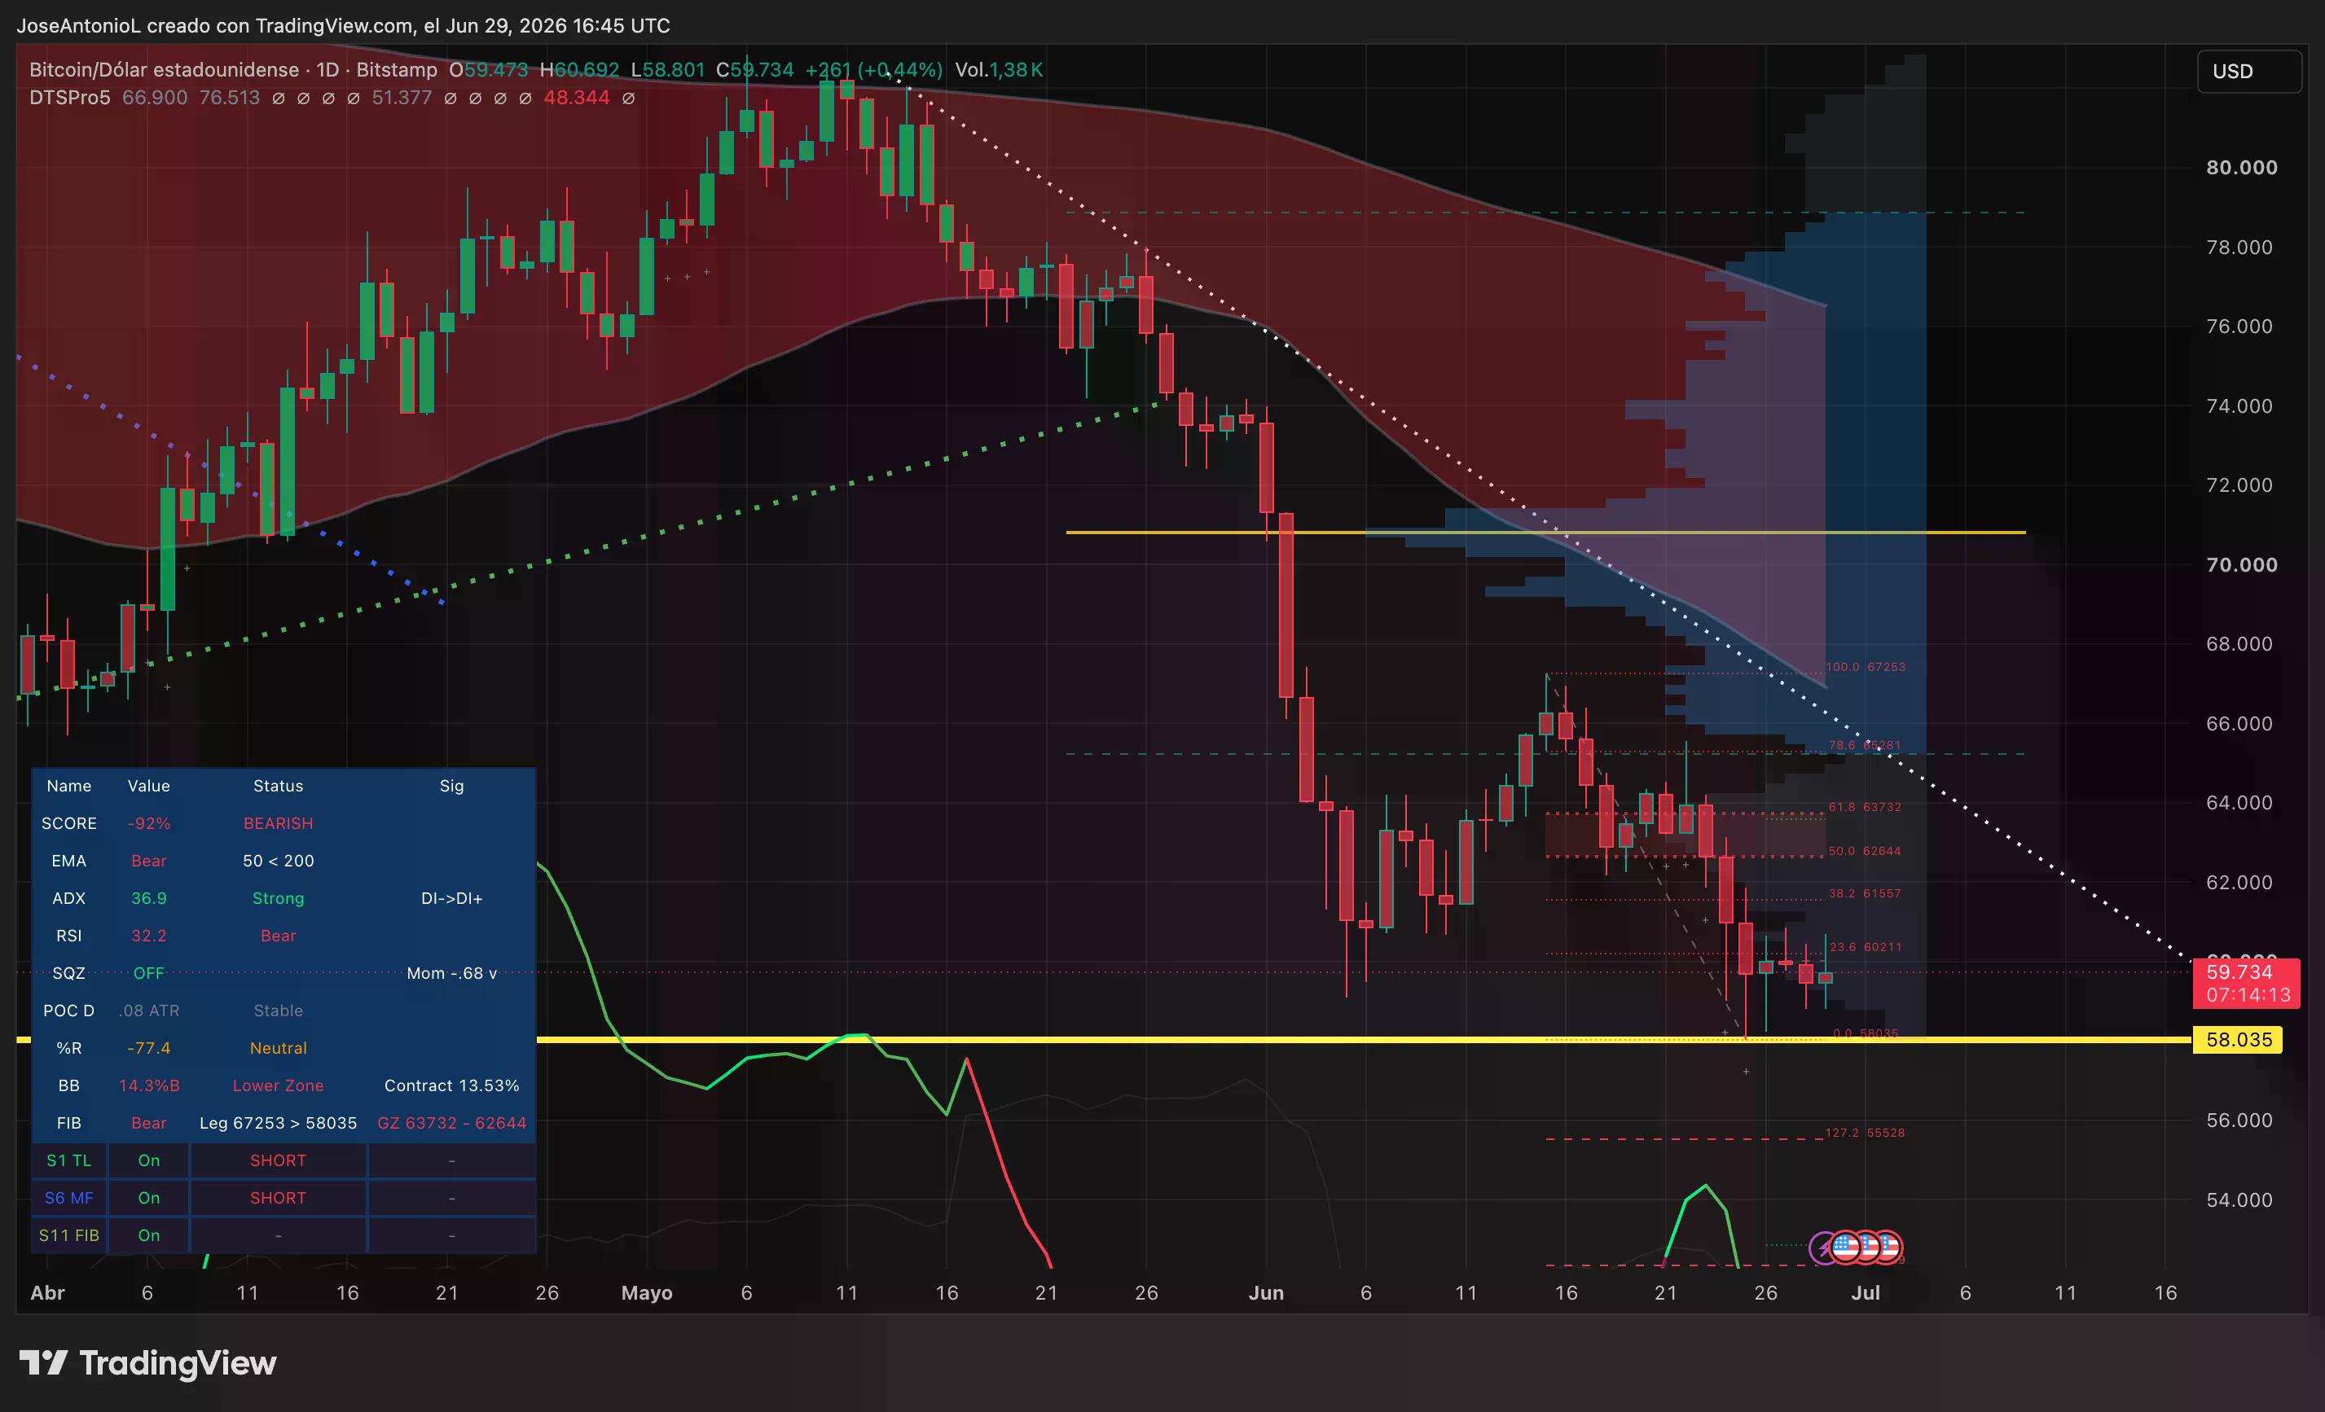Click the 'Mayo' date axis label
This screenshot has width=2325, height=1412.
click(x=648, y=1293)
